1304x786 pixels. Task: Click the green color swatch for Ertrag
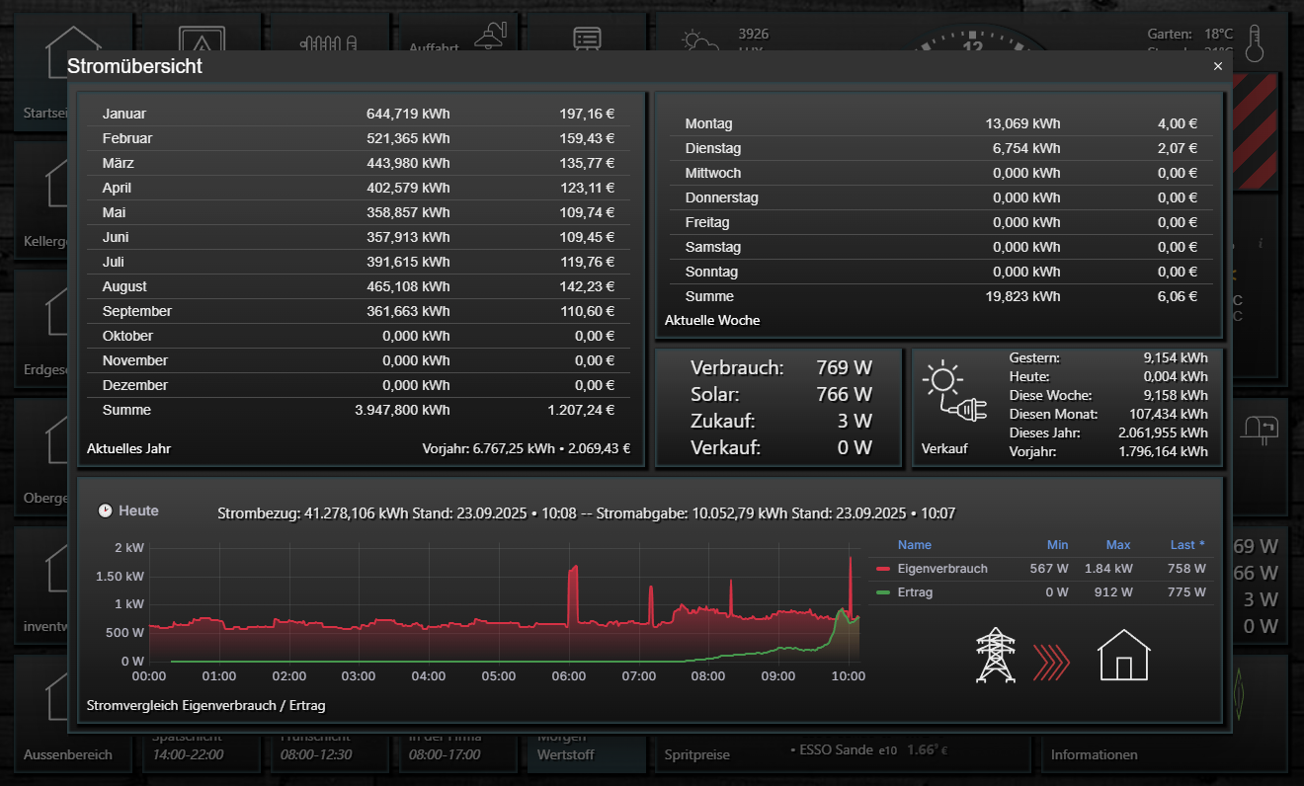[883, 592]
